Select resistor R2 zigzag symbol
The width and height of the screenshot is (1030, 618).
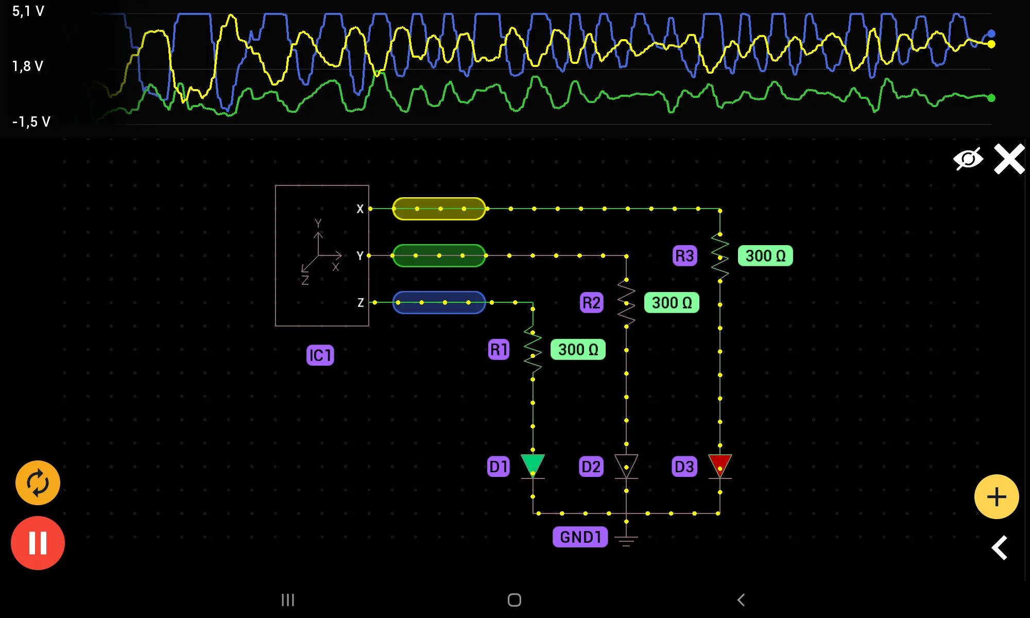click(626, 303)
